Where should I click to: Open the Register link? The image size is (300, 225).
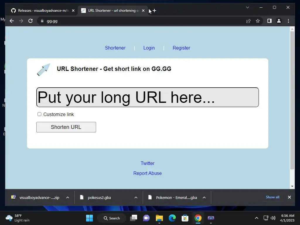click(181, 48)
